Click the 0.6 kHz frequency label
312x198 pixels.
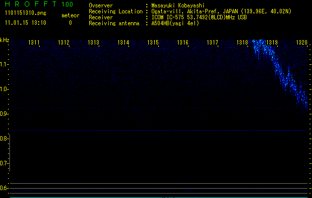click(3, 188)
